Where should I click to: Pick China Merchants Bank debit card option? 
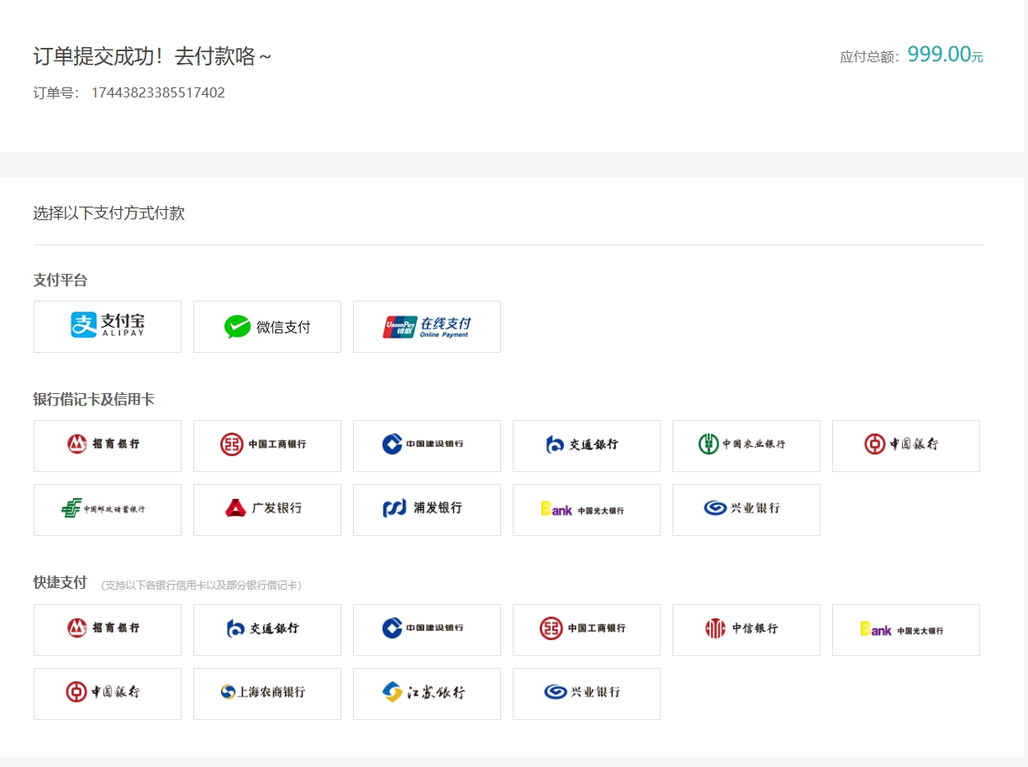pos(107,445)
